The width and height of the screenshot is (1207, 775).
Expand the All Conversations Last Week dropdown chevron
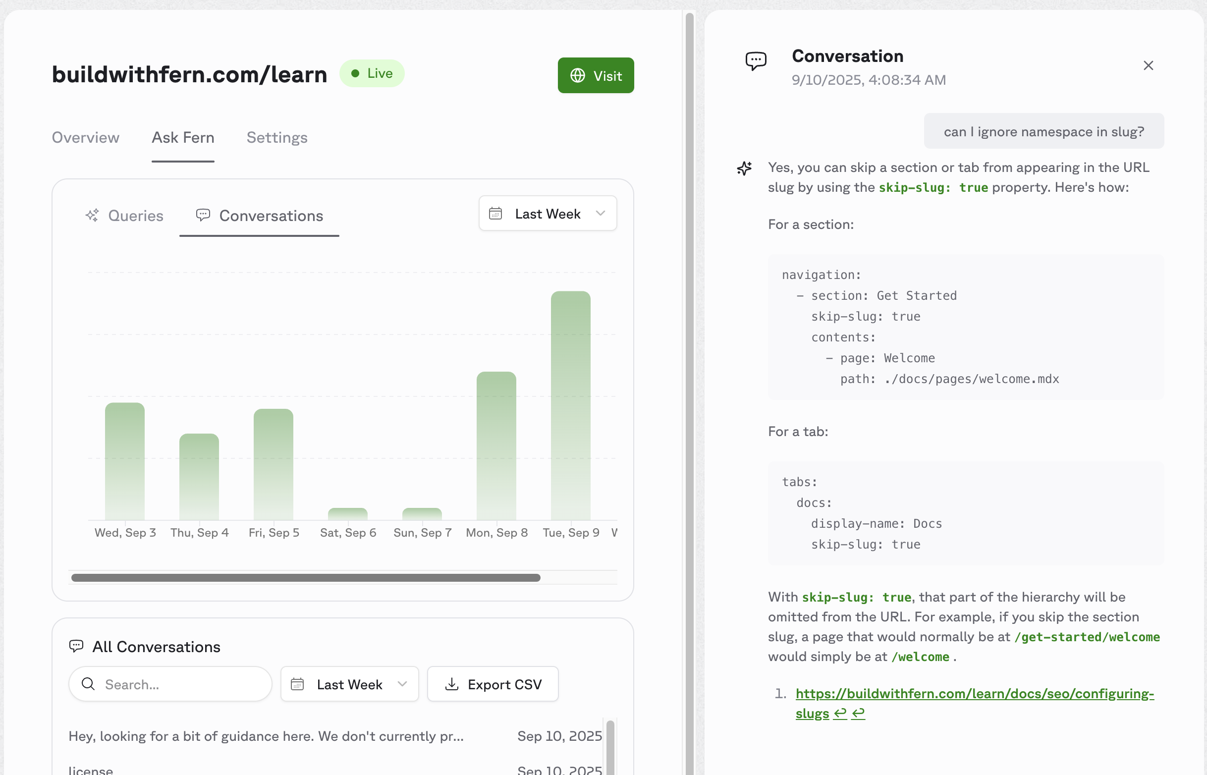click(402, 684)
